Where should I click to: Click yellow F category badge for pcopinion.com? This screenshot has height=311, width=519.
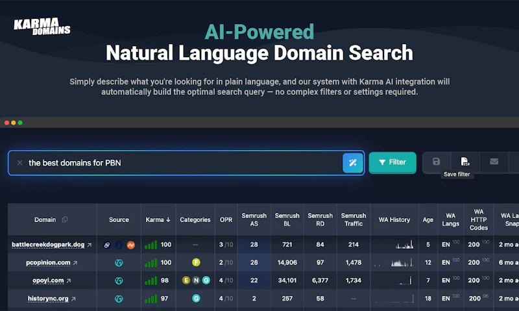point(196,262)
